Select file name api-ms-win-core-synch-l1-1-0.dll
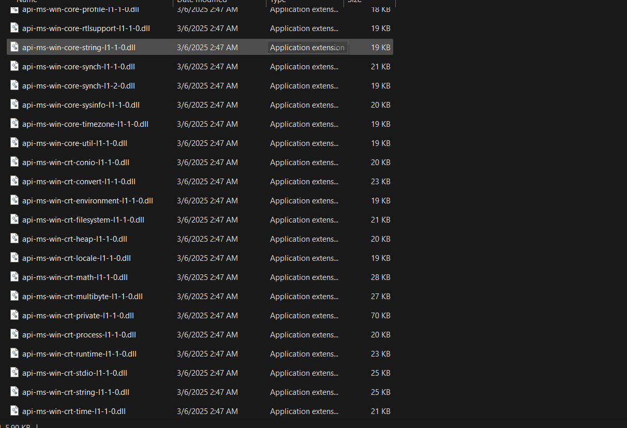This screenshot has height=428, width=627. [x=79, y=67]
